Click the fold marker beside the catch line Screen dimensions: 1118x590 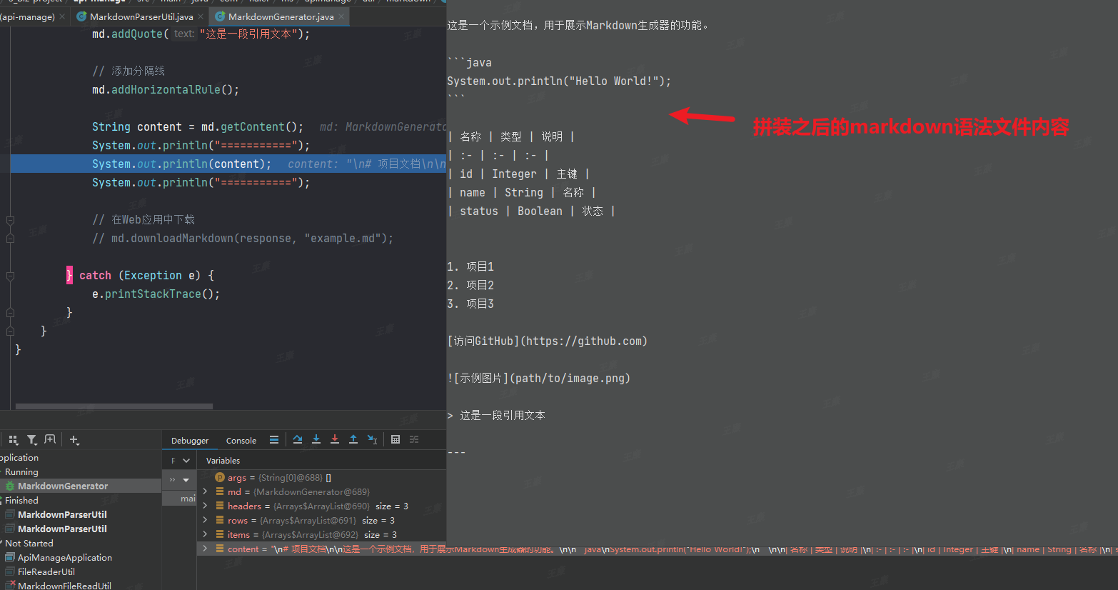(10, 276)
